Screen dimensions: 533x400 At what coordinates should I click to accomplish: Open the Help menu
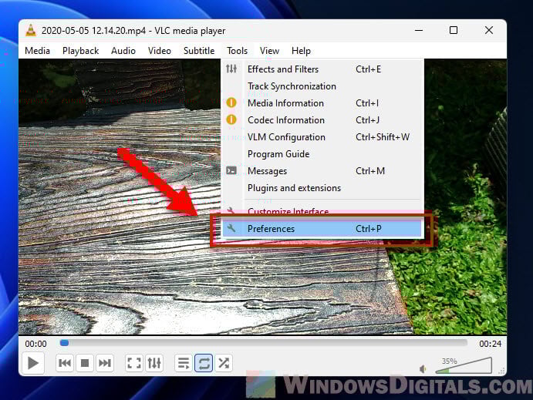point(301,51)
